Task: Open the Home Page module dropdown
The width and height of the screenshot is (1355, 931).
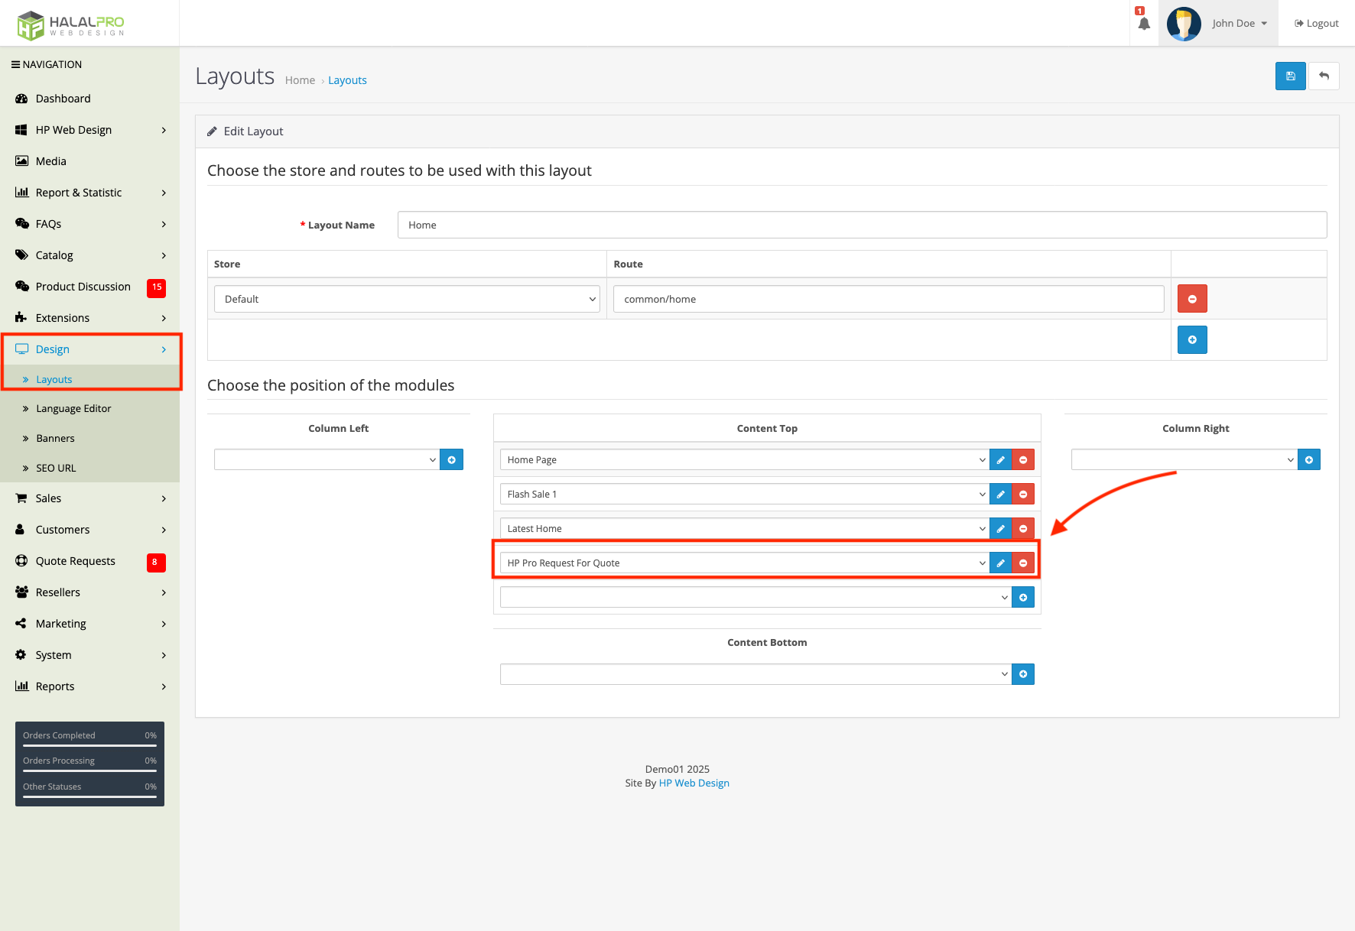Action: coord(744,460)
